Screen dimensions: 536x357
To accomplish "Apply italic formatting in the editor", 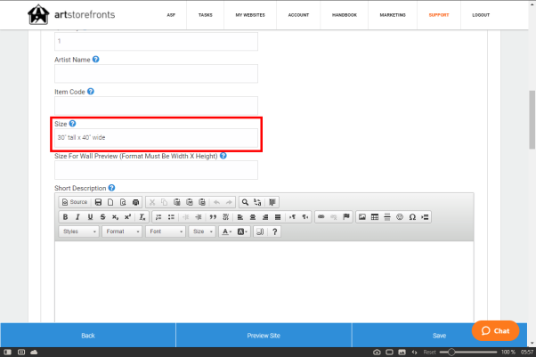I will [77, 216].
